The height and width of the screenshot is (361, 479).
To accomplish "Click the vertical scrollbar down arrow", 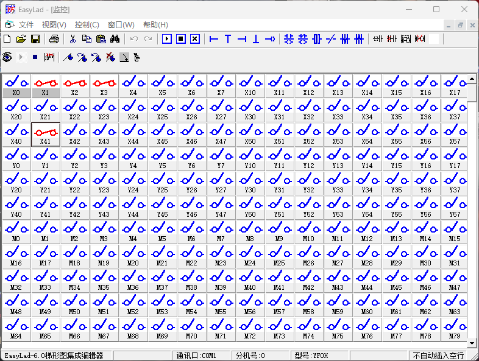I will [472, 343].
